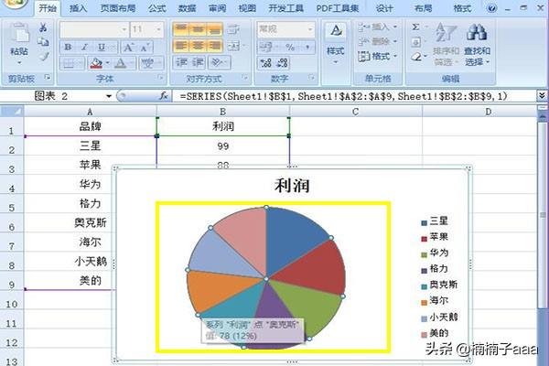Open the number (数字) group dialog launcher
549x366 pixels.
pos(311,78)
